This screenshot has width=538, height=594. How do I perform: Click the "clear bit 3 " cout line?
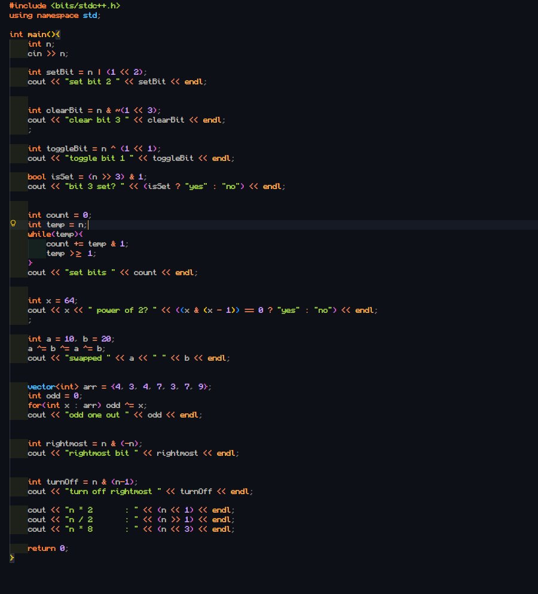coord(127,120)
